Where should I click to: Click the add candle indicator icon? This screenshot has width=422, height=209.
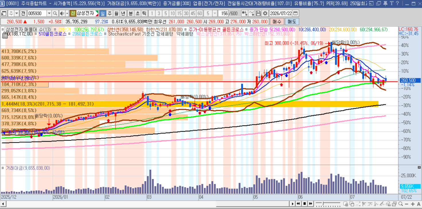coord(245,13)
